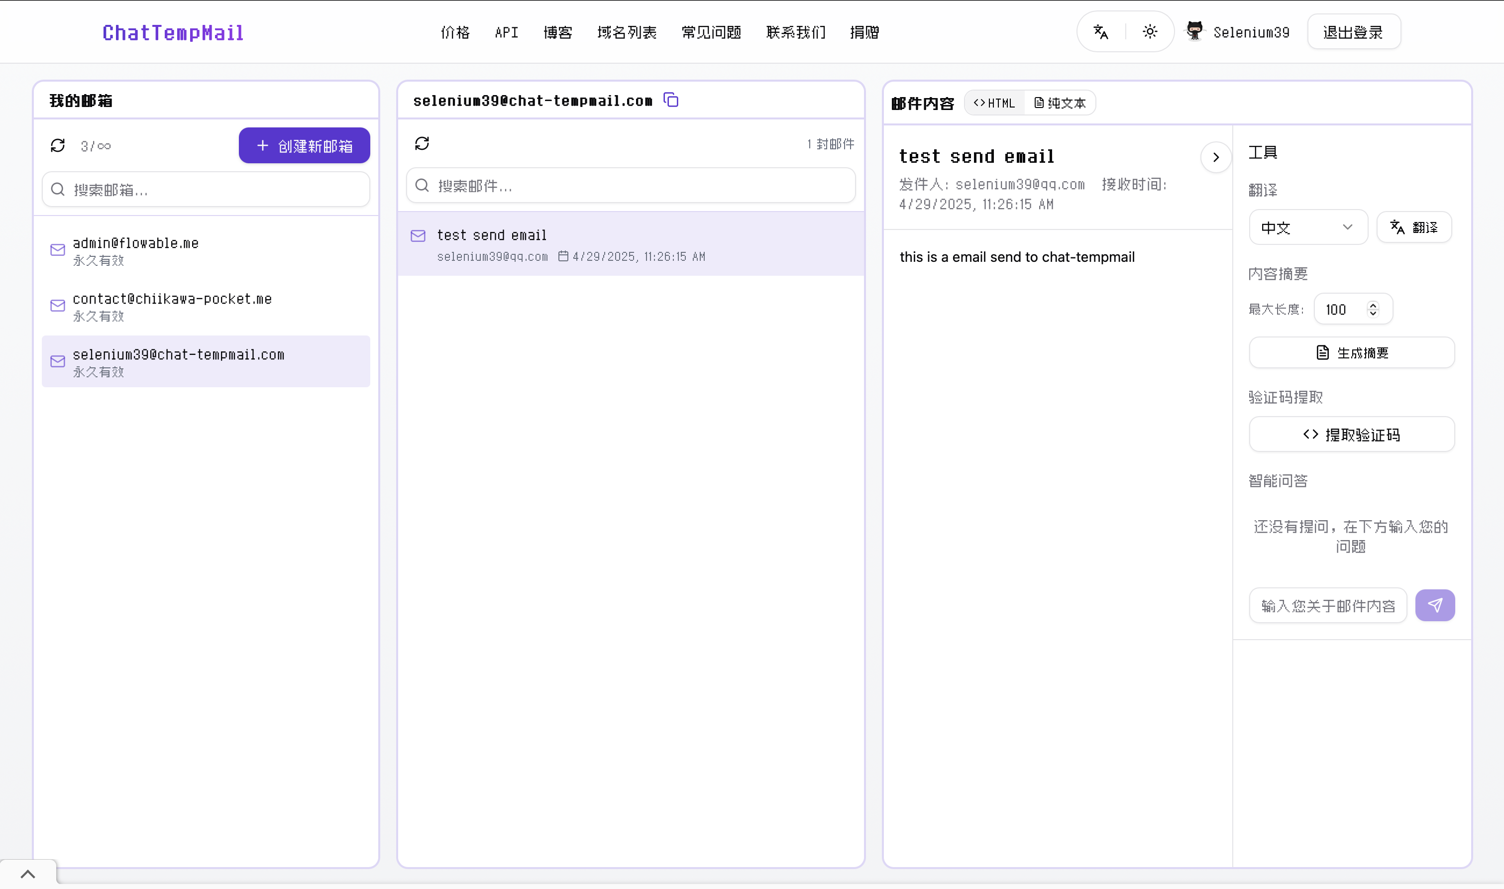
Task: Click the 搜索邮件 search field
Action: click(631, 186)
